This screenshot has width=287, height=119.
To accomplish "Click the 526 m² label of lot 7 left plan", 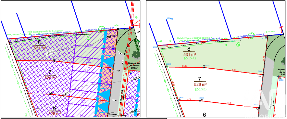I will click(50, 78).
